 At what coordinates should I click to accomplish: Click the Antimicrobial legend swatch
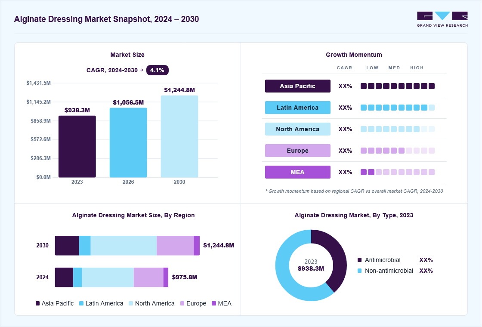pos(360,260)
